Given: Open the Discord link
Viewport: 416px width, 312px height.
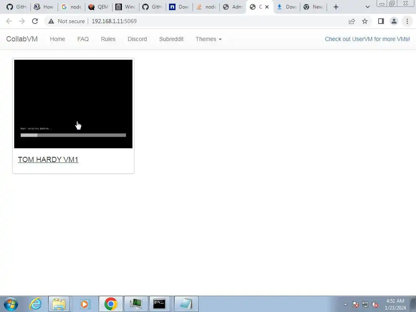Looking at the screenshot, I should click(137, 39).
